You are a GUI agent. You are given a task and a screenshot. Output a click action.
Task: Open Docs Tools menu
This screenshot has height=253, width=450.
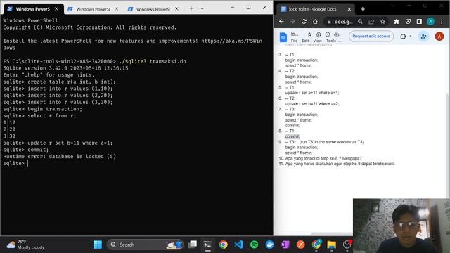point(331,41)
